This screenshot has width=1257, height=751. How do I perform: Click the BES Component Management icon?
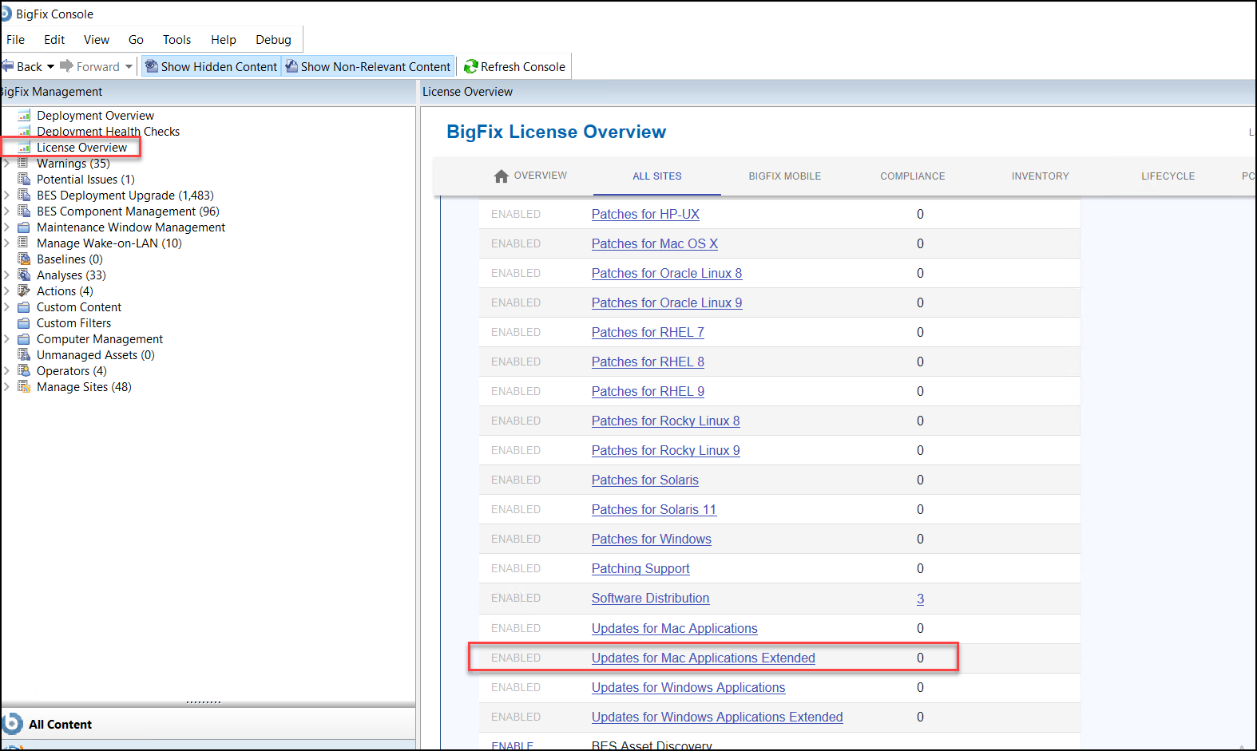[x=24, y=211]
